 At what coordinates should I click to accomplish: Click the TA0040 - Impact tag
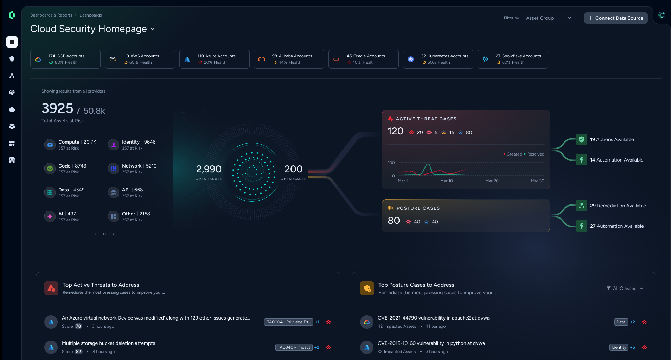[x=294, y=347]
